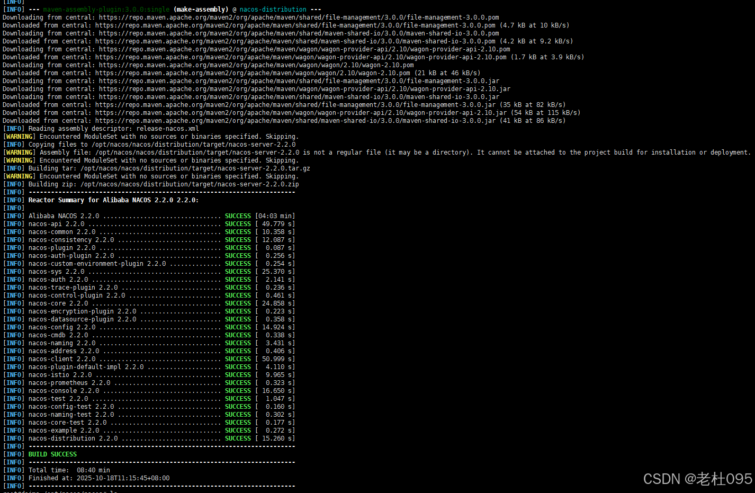Select the '(1.7 kB at 3.9 kB/s)' download stat
This screenshot has width=755, height=493.
point(547,57)
